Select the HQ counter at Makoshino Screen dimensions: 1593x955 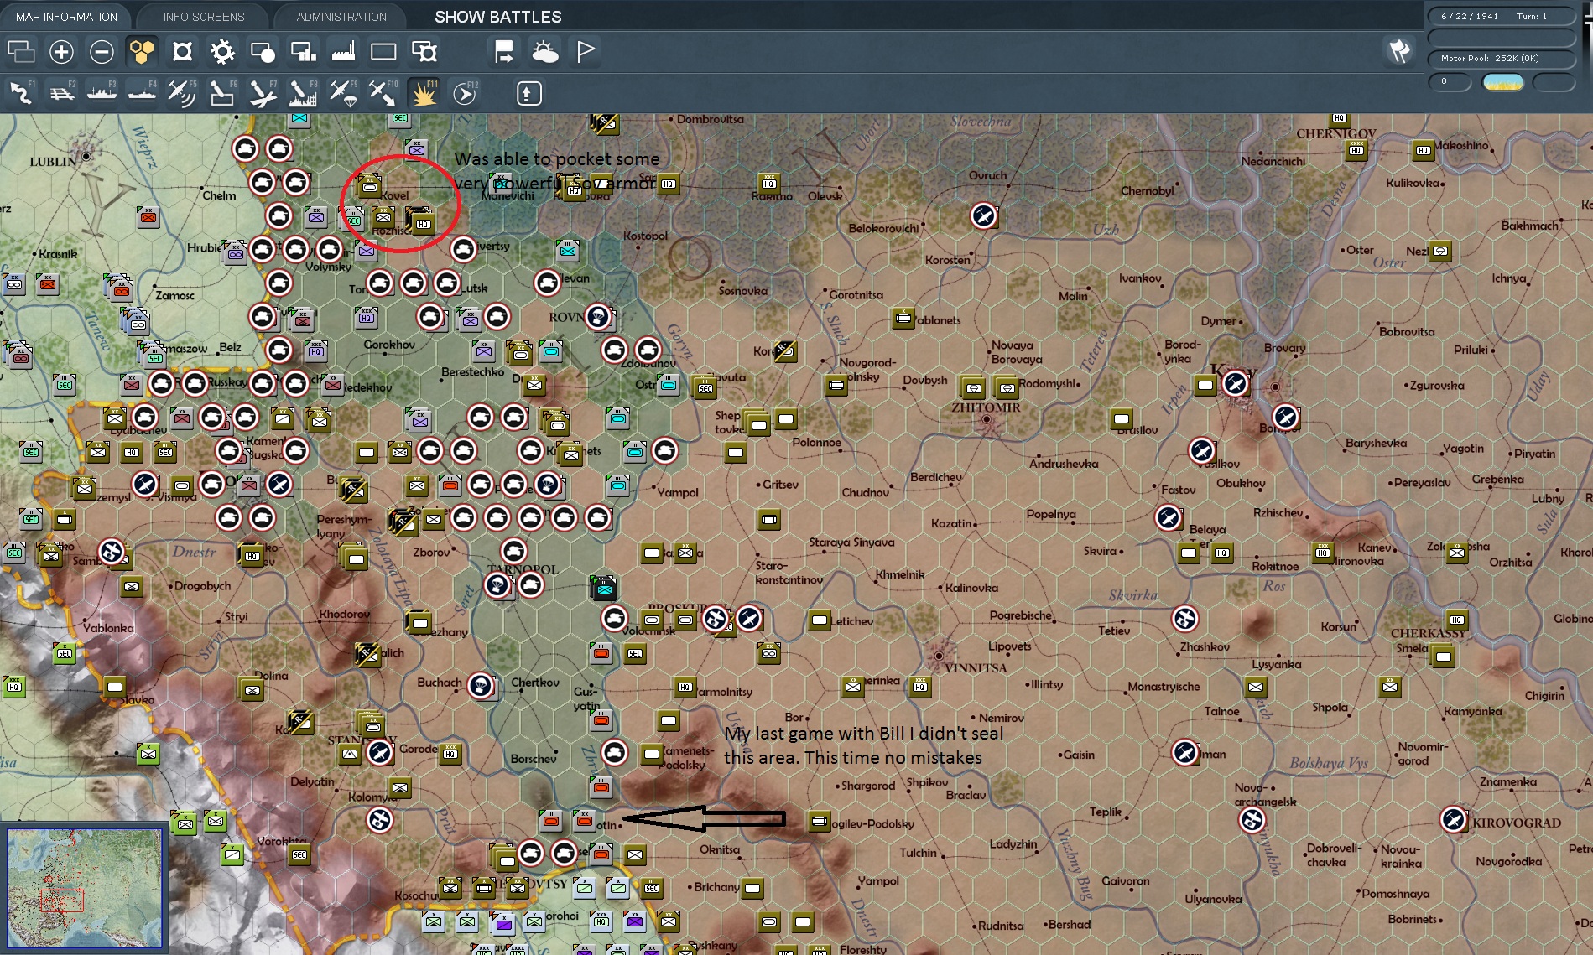point(1424,150)
